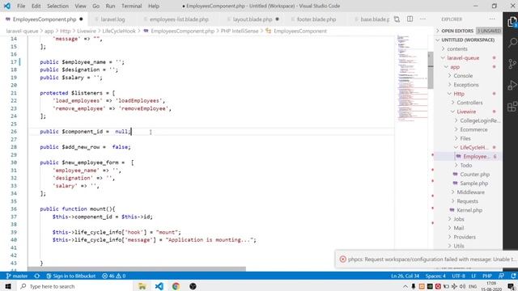Click the feedback icon in the status bar

point(502,276)
